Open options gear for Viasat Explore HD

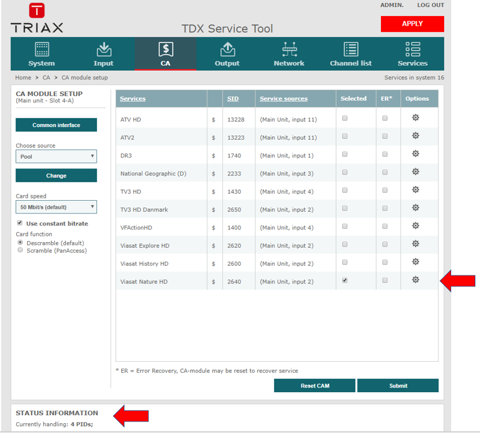tap(415, 244)
